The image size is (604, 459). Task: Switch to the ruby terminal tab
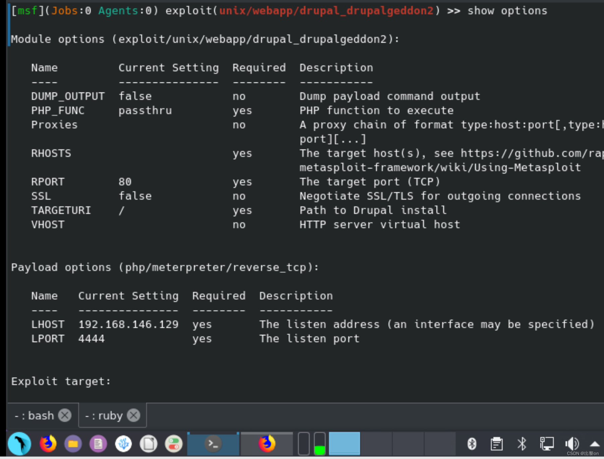[104, 415]
